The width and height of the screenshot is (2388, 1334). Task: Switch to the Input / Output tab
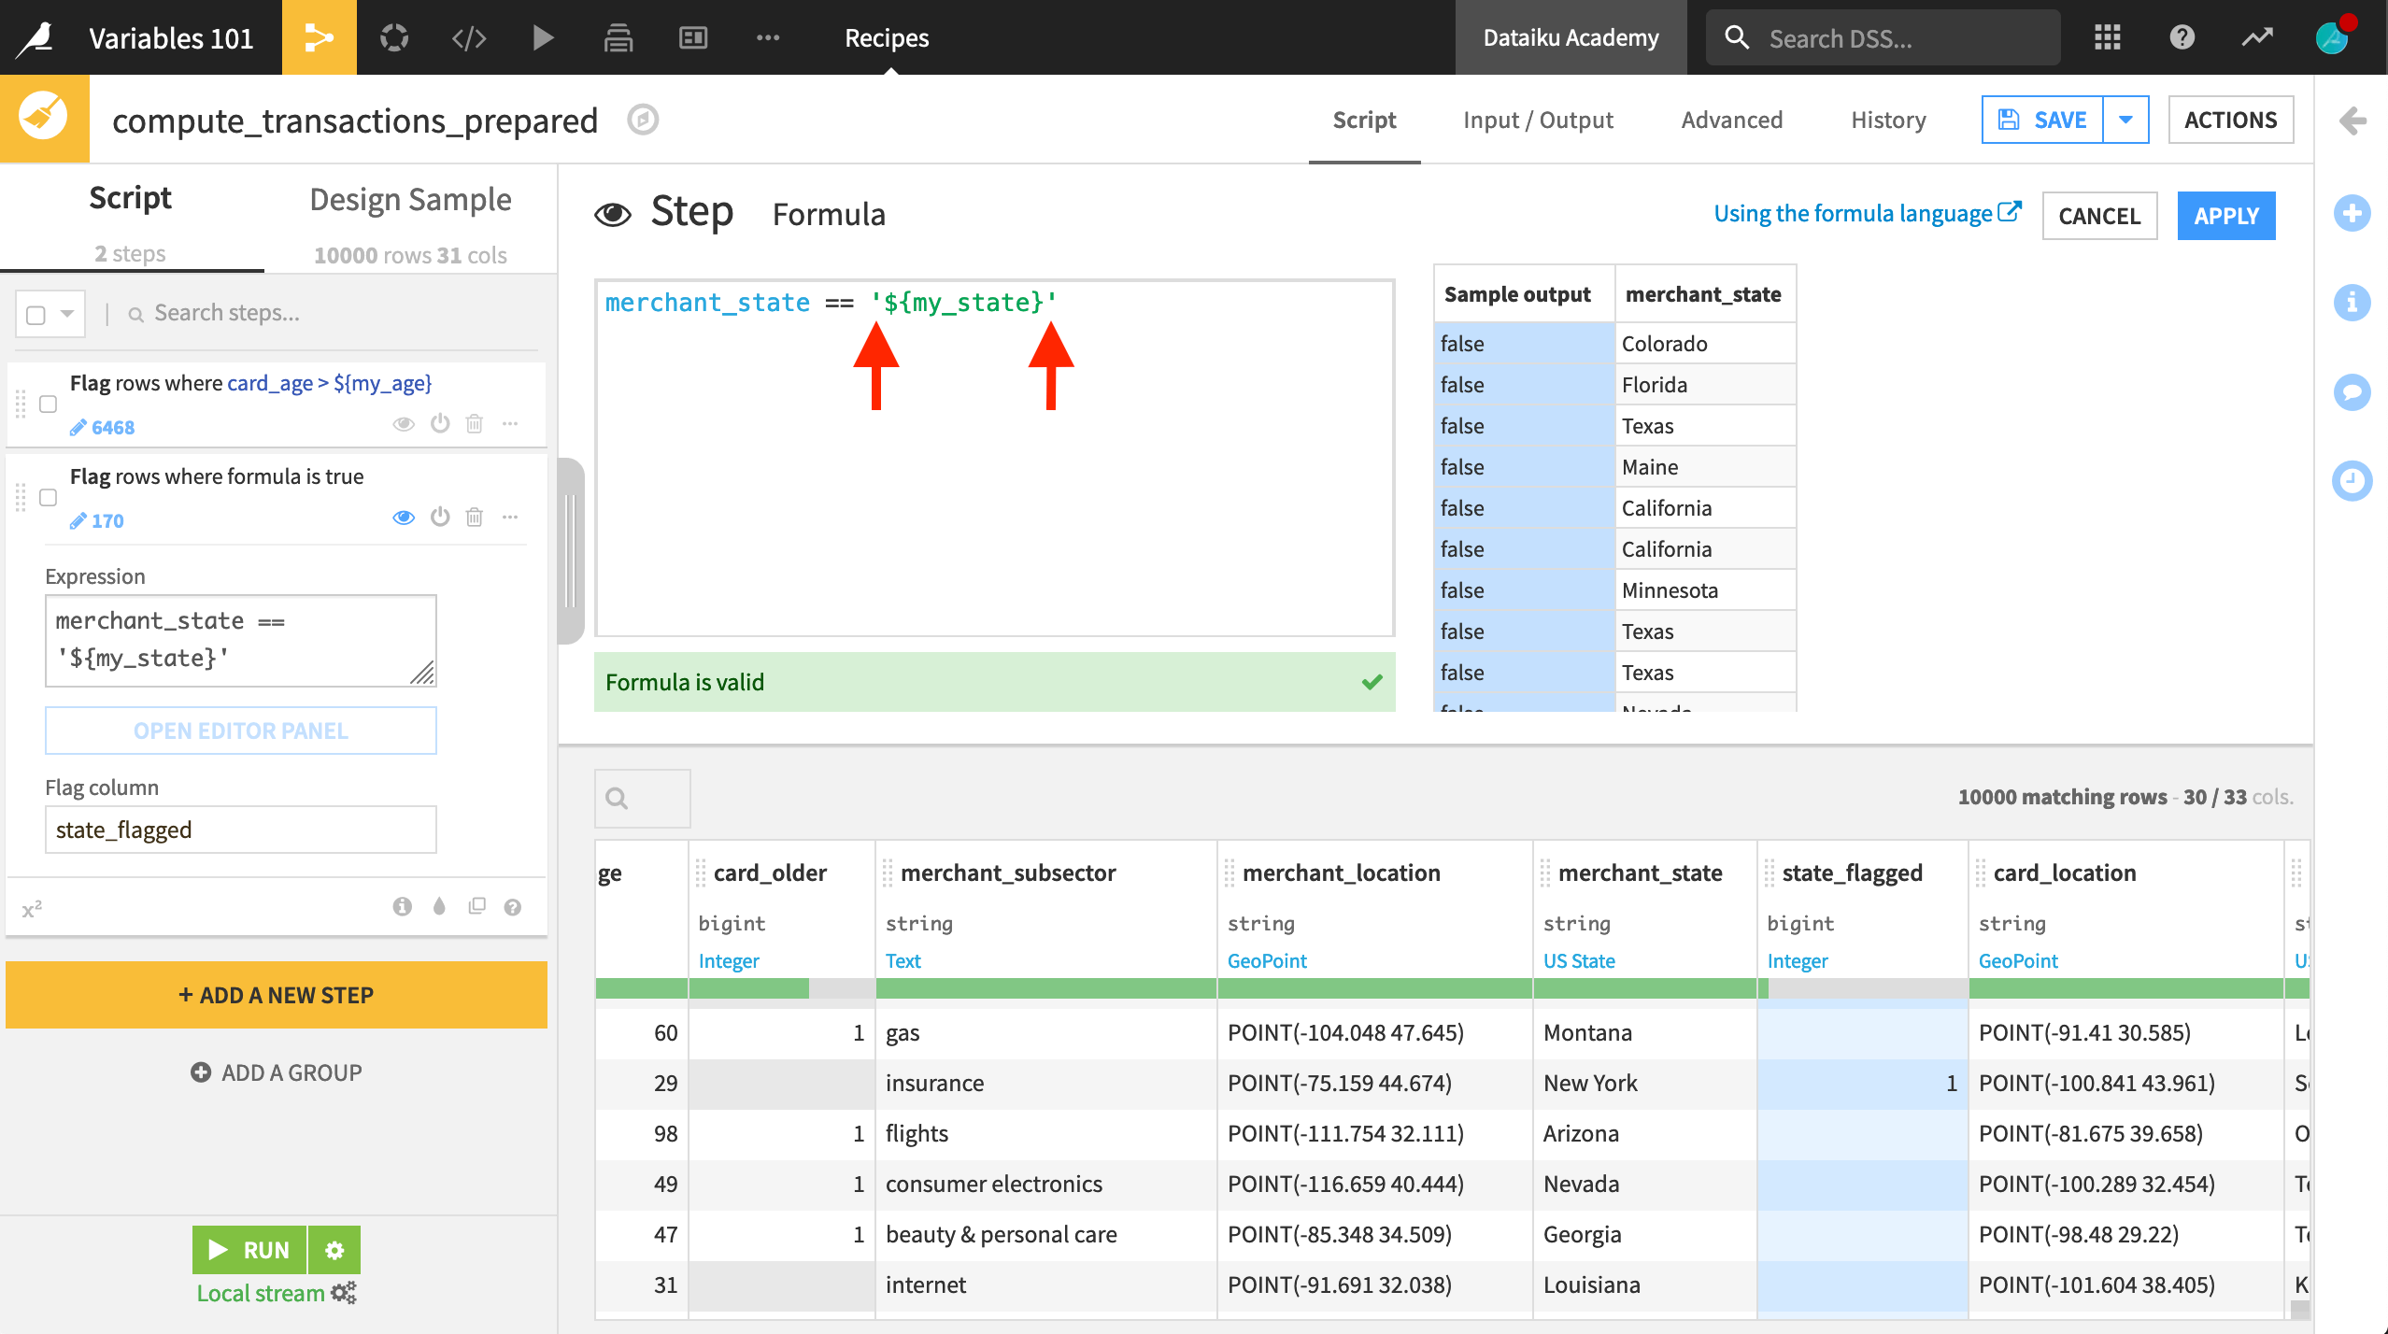pos(1538,120)
